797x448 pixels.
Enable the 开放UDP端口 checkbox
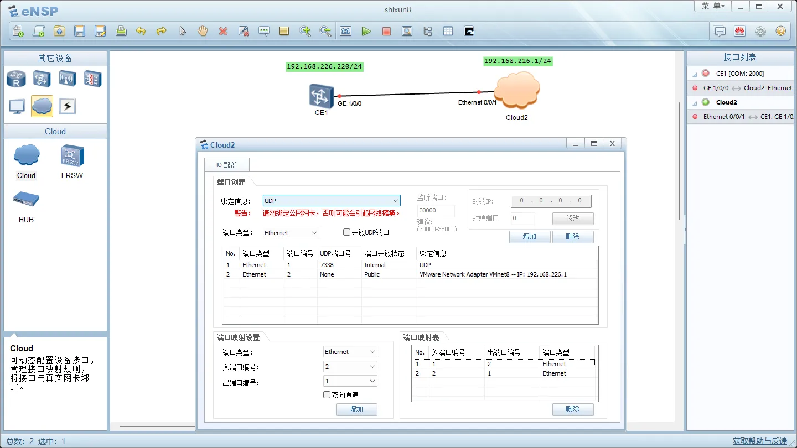[x=347, y=232]
